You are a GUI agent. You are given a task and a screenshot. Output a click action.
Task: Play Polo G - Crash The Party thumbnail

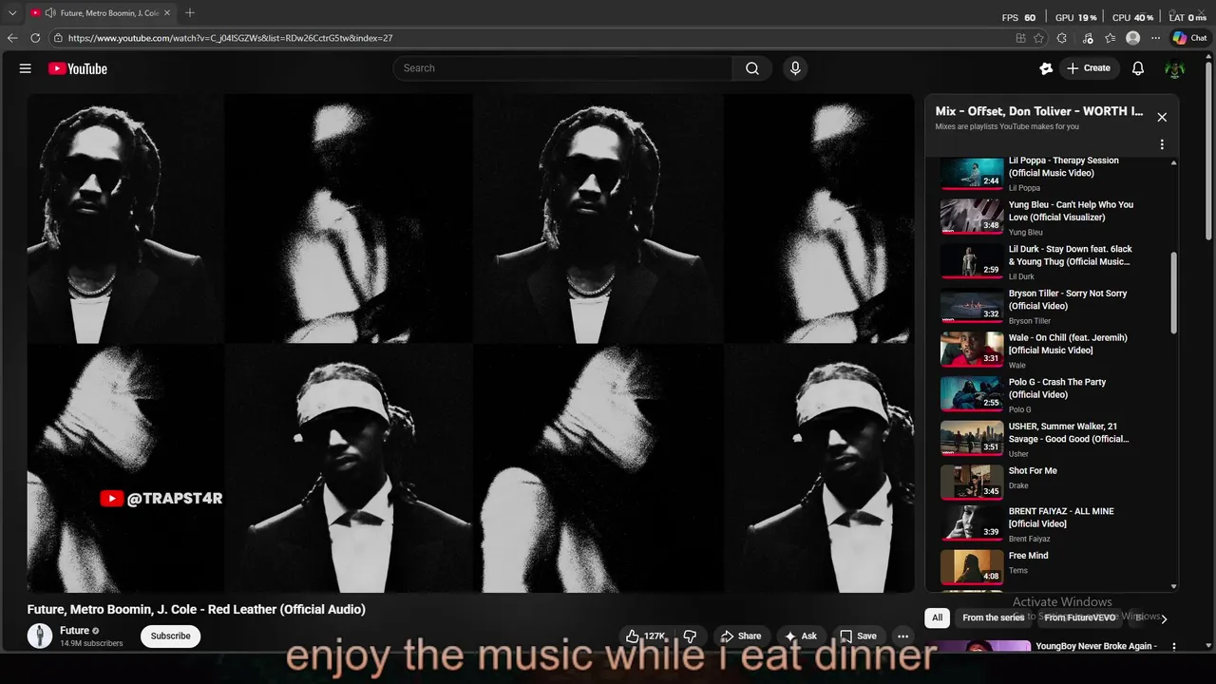pos(972,394)
